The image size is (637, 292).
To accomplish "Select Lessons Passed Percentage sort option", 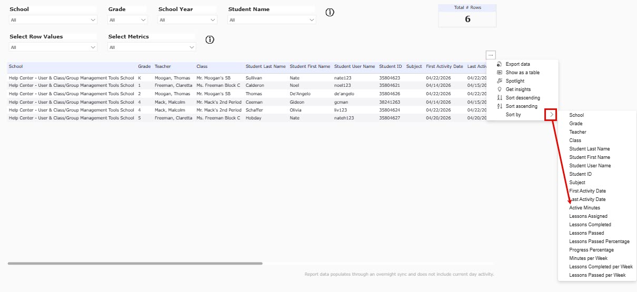I will [599, 241].
